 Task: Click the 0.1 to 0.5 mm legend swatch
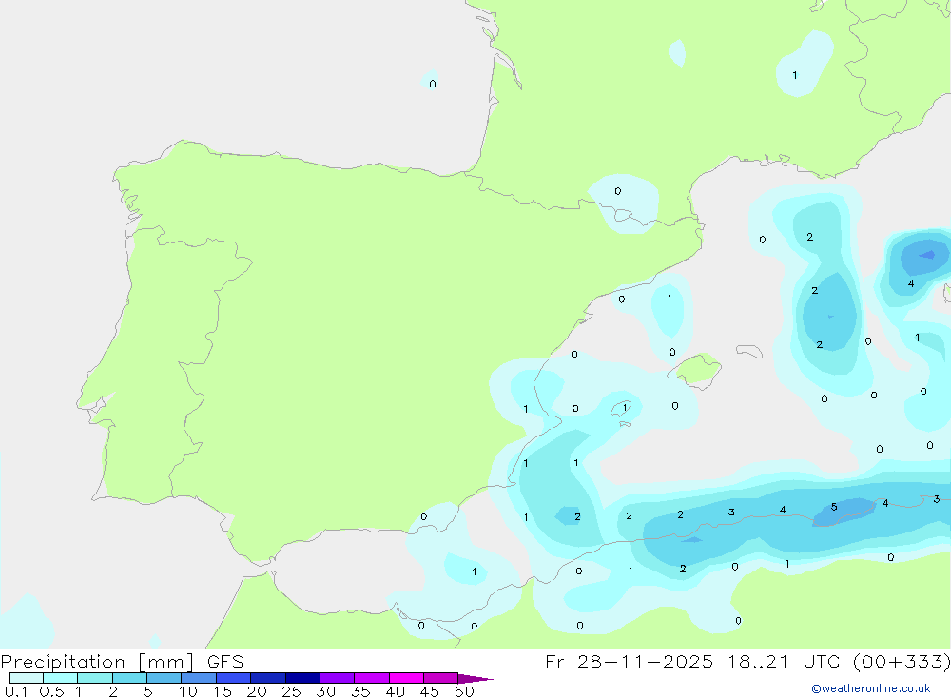pos(26,678)
